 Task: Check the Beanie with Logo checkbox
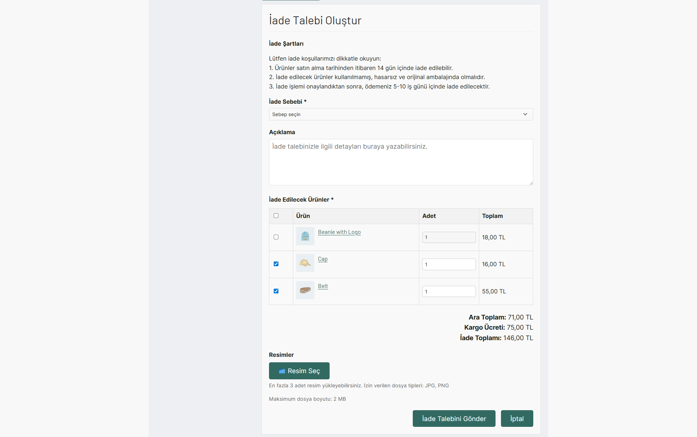[276, 237]
